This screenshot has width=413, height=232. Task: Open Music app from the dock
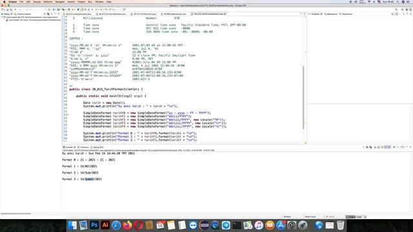click(x=259, y=225)
